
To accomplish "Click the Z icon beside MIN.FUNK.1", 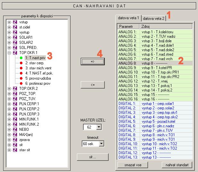I will [x=15, y=119].
